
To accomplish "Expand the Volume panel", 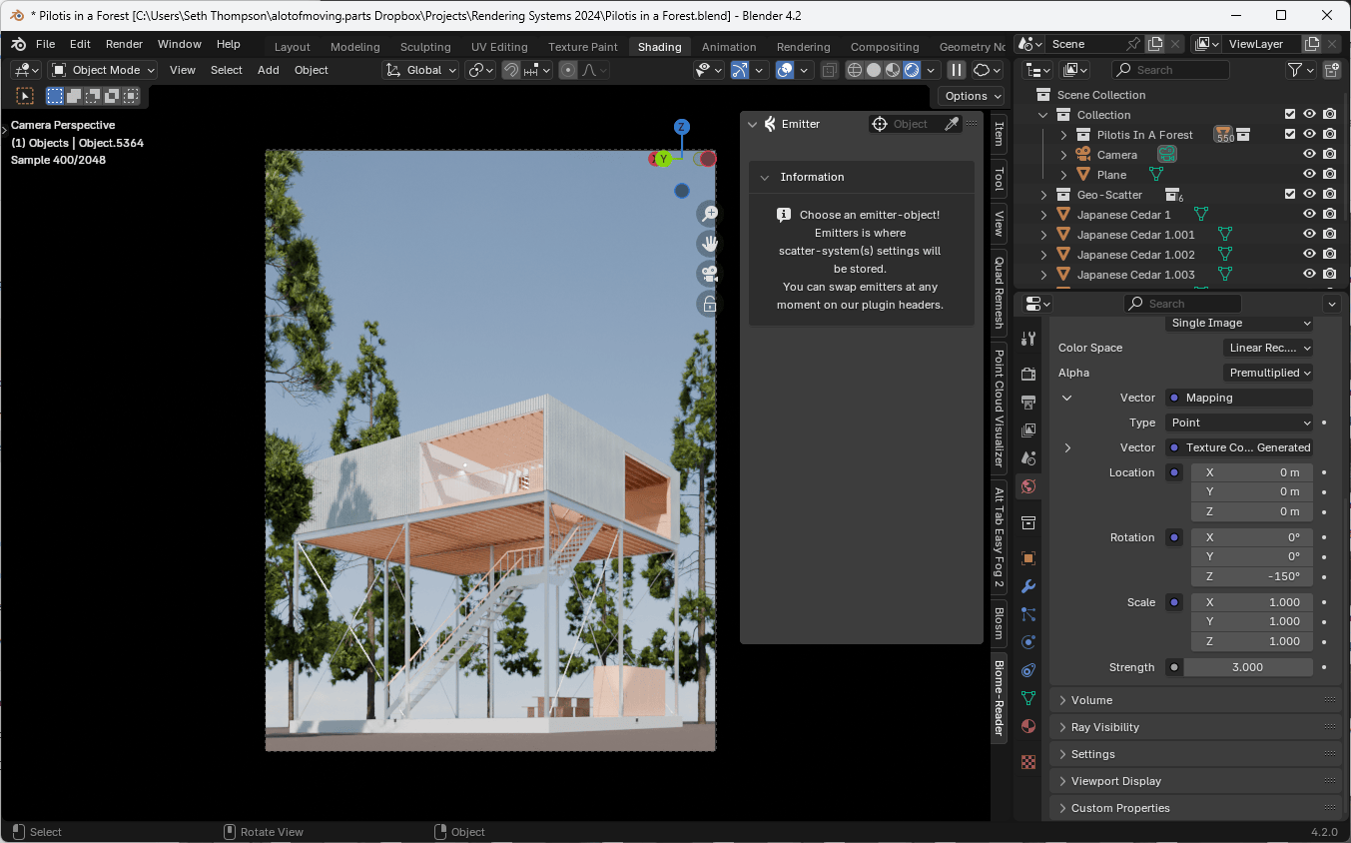I will click(1091, 700).
